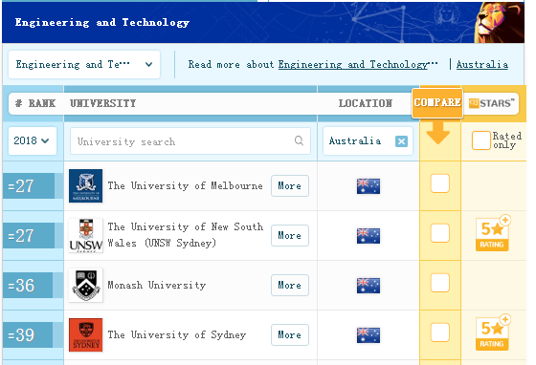Image resolution: width=536 pixels, height=365 pixels.
Task: Focus the University search field
Action: coord(190,140)
